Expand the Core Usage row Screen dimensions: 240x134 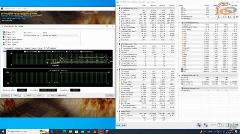point(119,25)
